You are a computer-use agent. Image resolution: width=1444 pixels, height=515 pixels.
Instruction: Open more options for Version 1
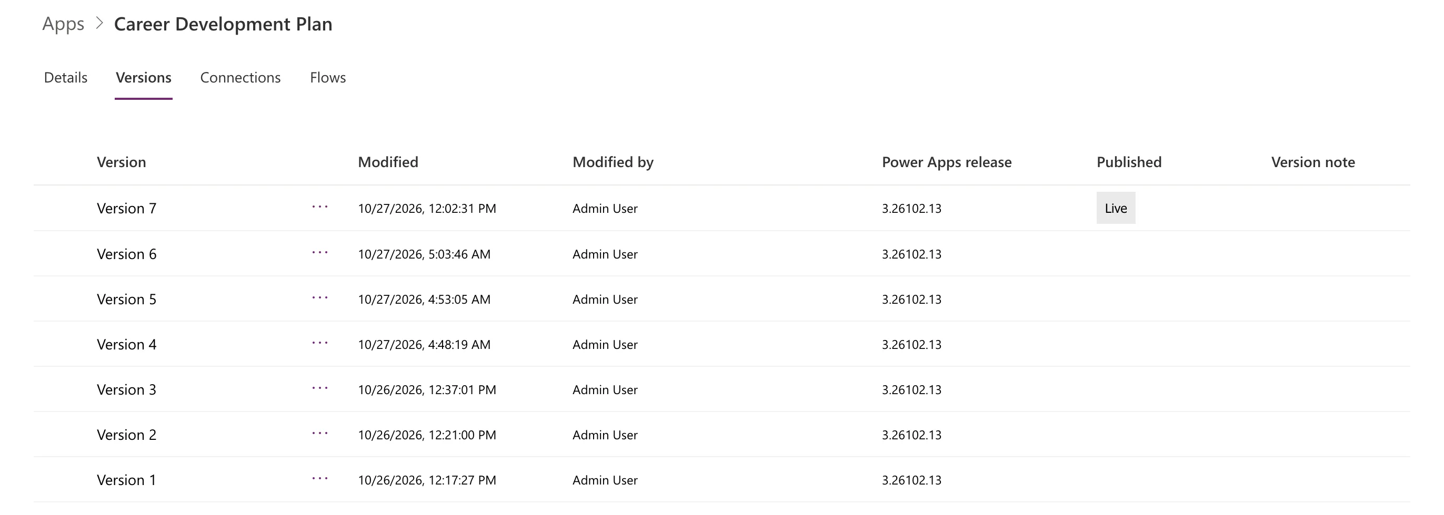tap(320, 479)
